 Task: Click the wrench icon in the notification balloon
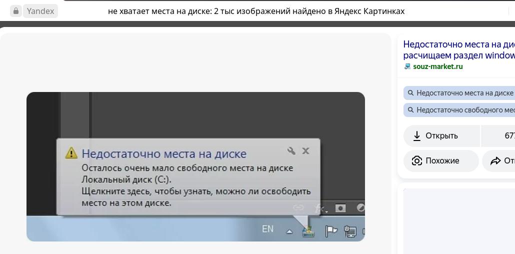pos(291,150)
